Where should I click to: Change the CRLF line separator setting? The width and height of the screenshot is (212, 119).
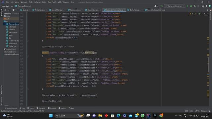pyautogui.click(x=191, y=111)
